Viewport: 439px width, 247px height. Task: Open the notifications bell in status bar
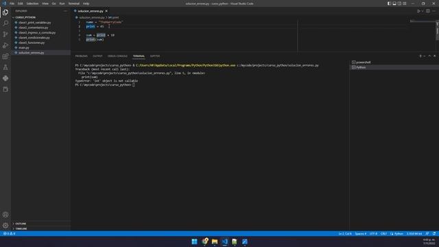[434, 233]
